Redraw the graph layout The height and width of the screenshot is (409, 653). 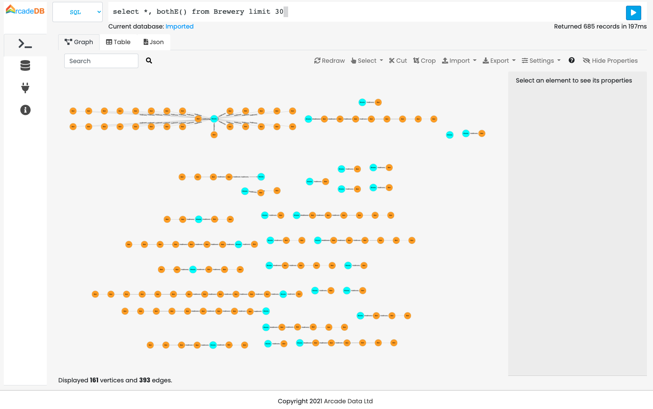pos(329,60)
